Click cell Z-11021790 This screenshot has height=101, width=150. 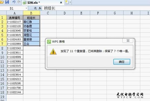pos(15,88)
